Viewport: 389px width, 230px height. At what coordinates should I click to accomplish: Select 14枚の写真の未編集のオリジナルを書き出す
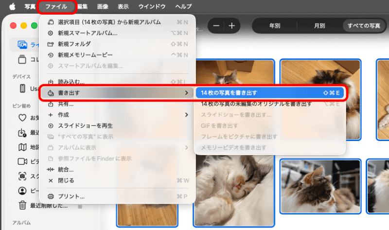tap(270, 104)
